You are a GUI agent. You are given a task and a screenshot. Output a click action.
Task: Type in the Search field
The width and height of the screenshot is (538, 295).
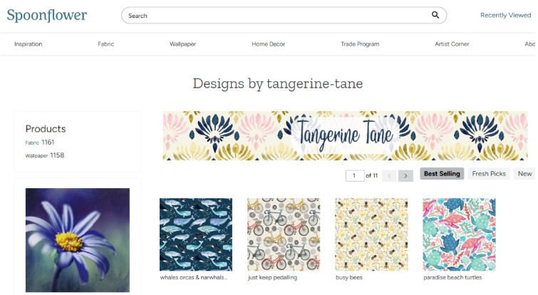click(274, 15)
